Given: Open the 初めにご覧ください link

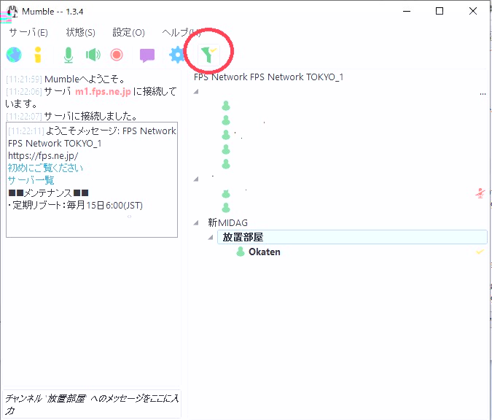Looking at the screenshot, I should coord(45,168).
